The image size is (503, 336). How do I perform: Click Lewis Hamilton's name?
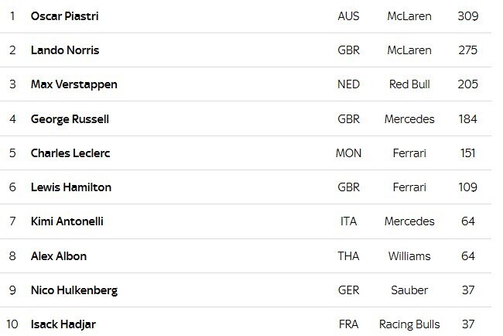(x=71, y=187)
